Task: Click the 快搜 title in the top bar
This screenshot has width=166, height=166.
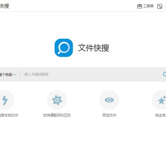Action: pos(5,6)
